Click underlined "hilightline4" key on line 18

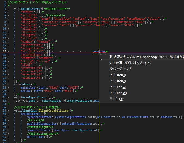pos(32,55)
